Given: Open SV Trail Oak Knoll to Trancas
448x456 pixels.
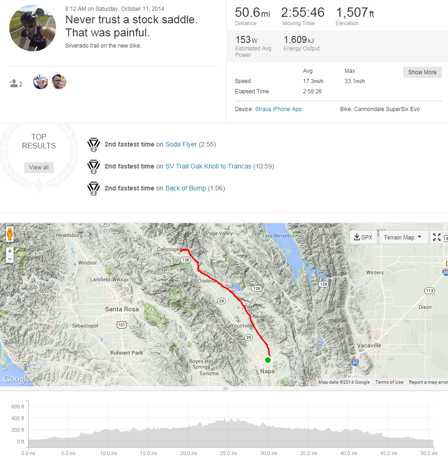Looking at the screenshot, I should [208, 166].
